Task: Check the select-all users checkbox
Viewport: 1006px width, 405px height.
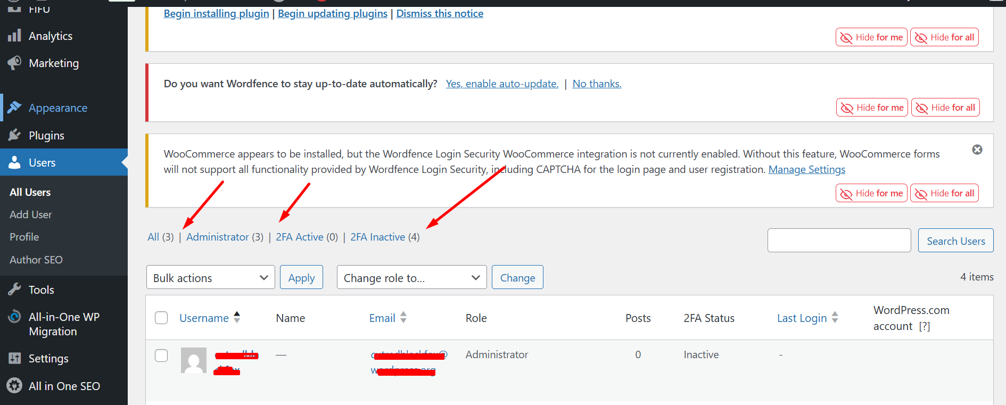Action: click(161, 318)
